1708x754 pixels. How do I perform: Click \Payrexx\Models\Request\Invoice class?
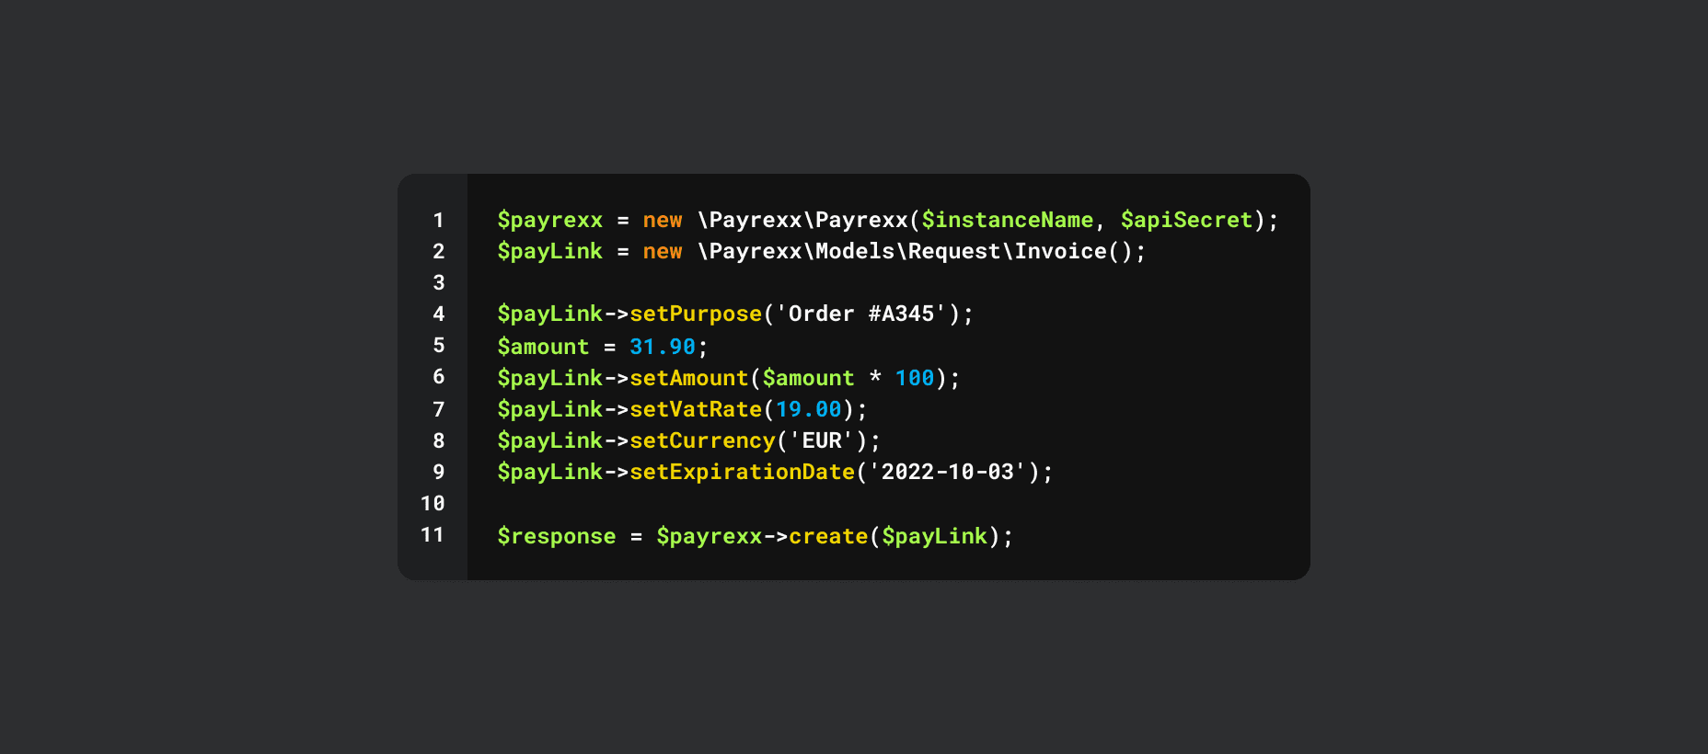902,252
